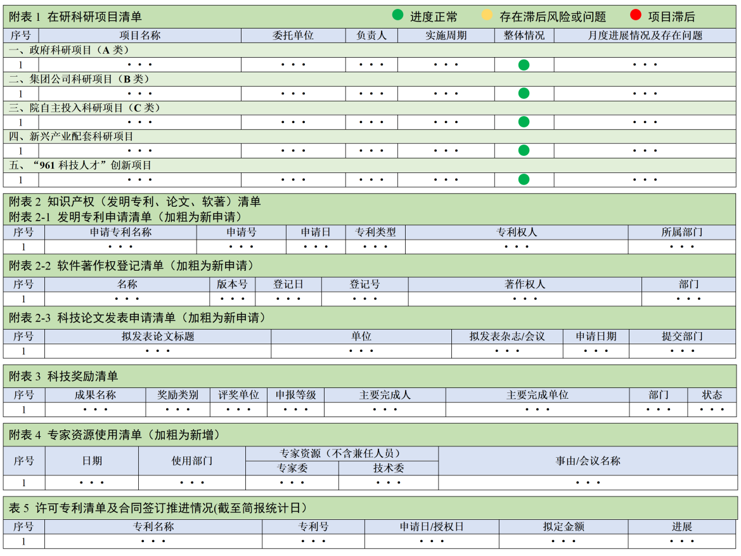The height and width of the screenshot is (556, 741).
Task: Click the 负责人 column header
Action: point(371,36)
